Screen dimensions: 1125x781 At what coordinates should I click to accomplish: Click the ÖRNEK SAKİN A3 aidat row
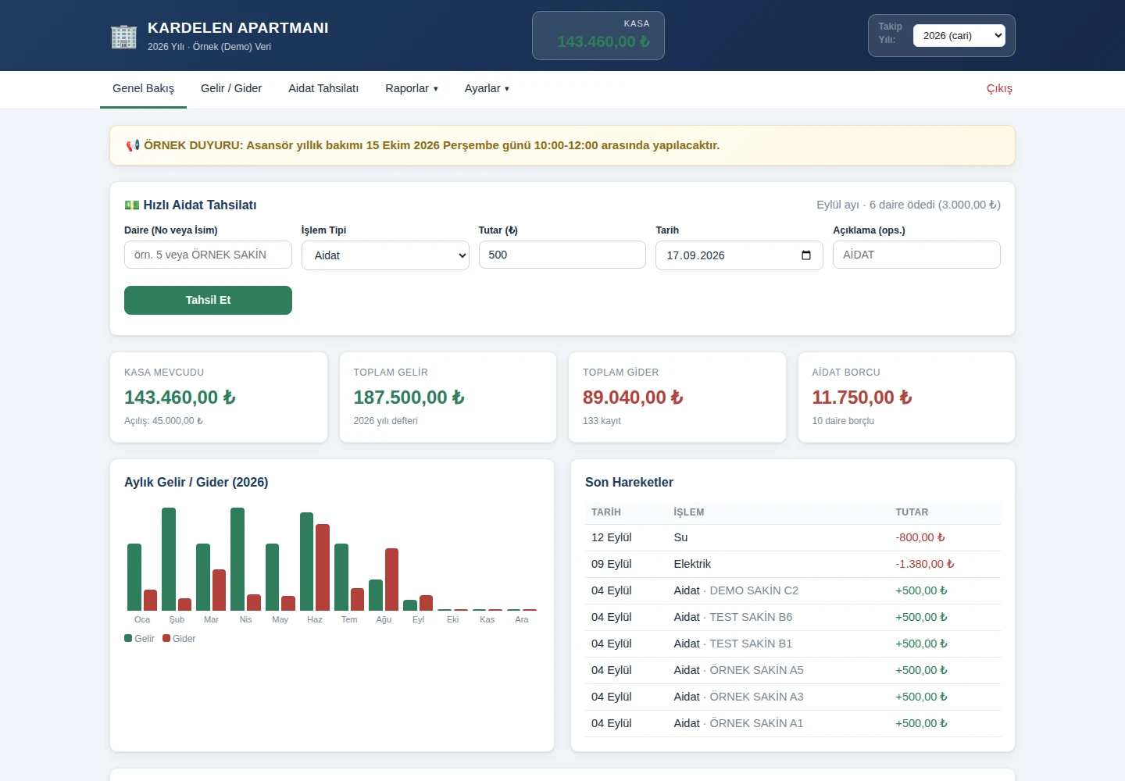coord(793,697)
